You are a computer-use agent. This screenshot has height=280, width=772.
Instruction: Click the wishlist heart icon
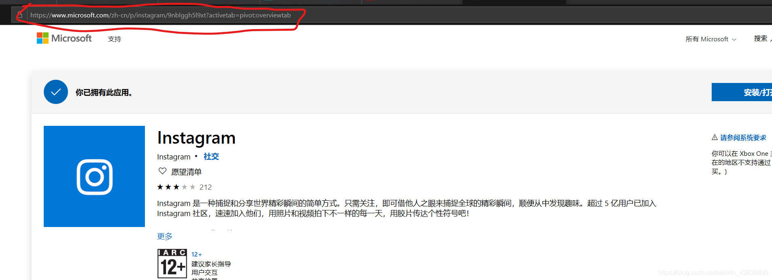162,171
